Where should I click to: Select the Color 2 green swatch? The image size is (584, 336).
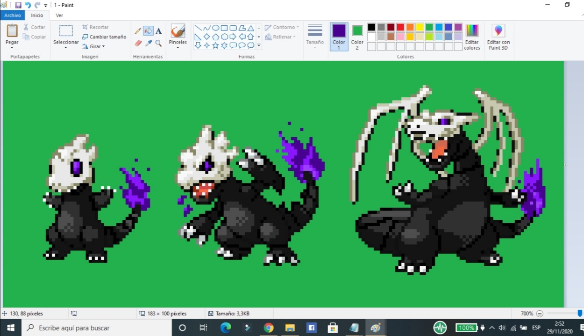coord(357,31)
